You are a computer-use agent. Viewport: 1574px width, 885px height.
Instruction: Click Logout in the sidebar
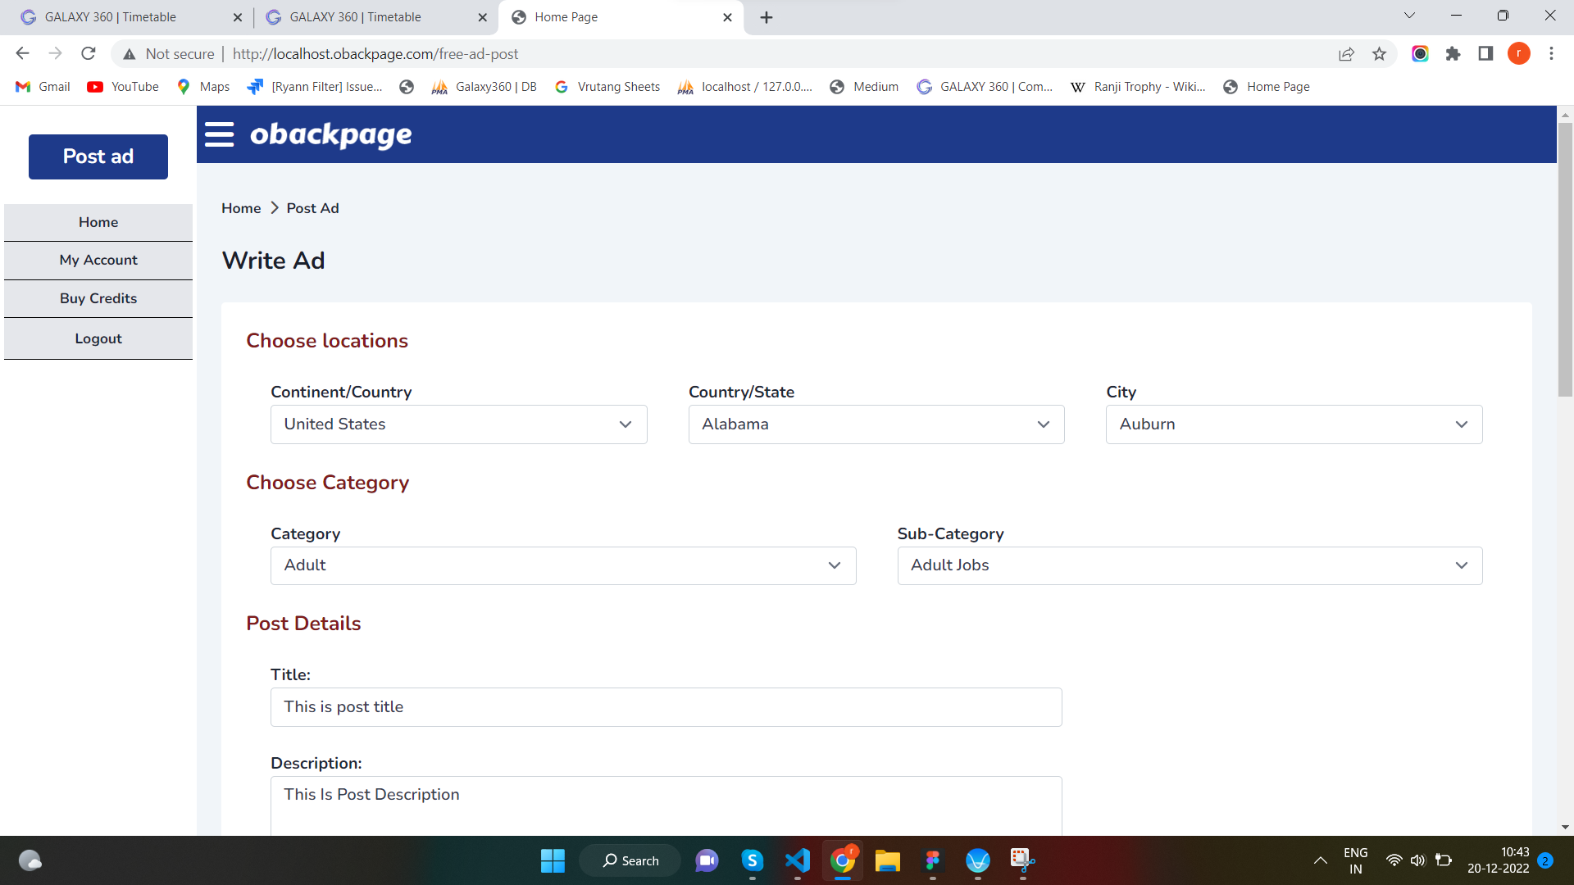tap(98, 338)
